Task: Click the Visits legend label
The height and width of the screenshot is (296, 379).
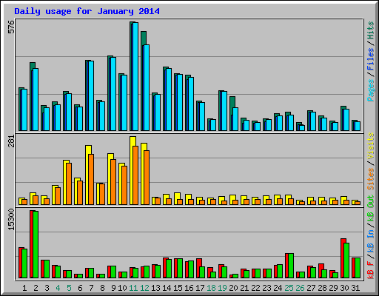Action: [x=371, y=146]
